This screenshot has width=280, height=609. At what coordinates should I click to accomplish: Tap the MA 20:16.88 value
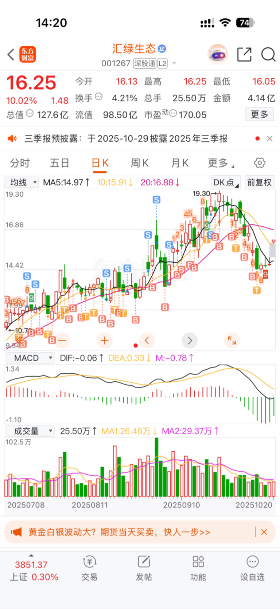click(160, 182)
